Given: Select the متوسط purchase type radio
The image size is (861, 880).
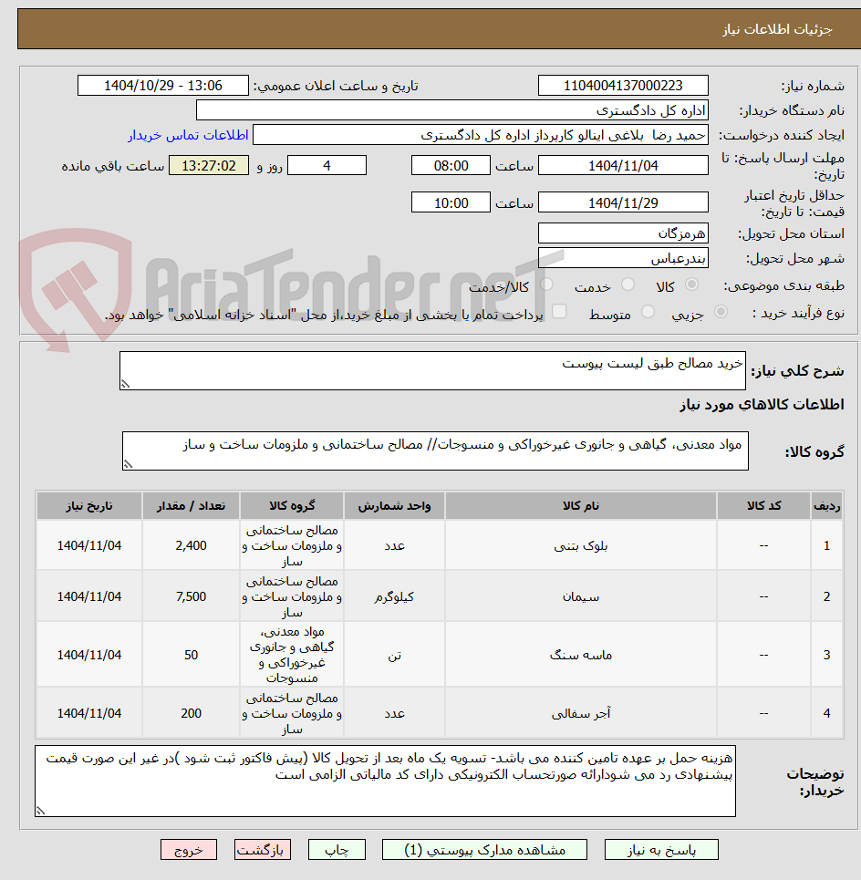Looking at the screenshot, I should point(648,312).
